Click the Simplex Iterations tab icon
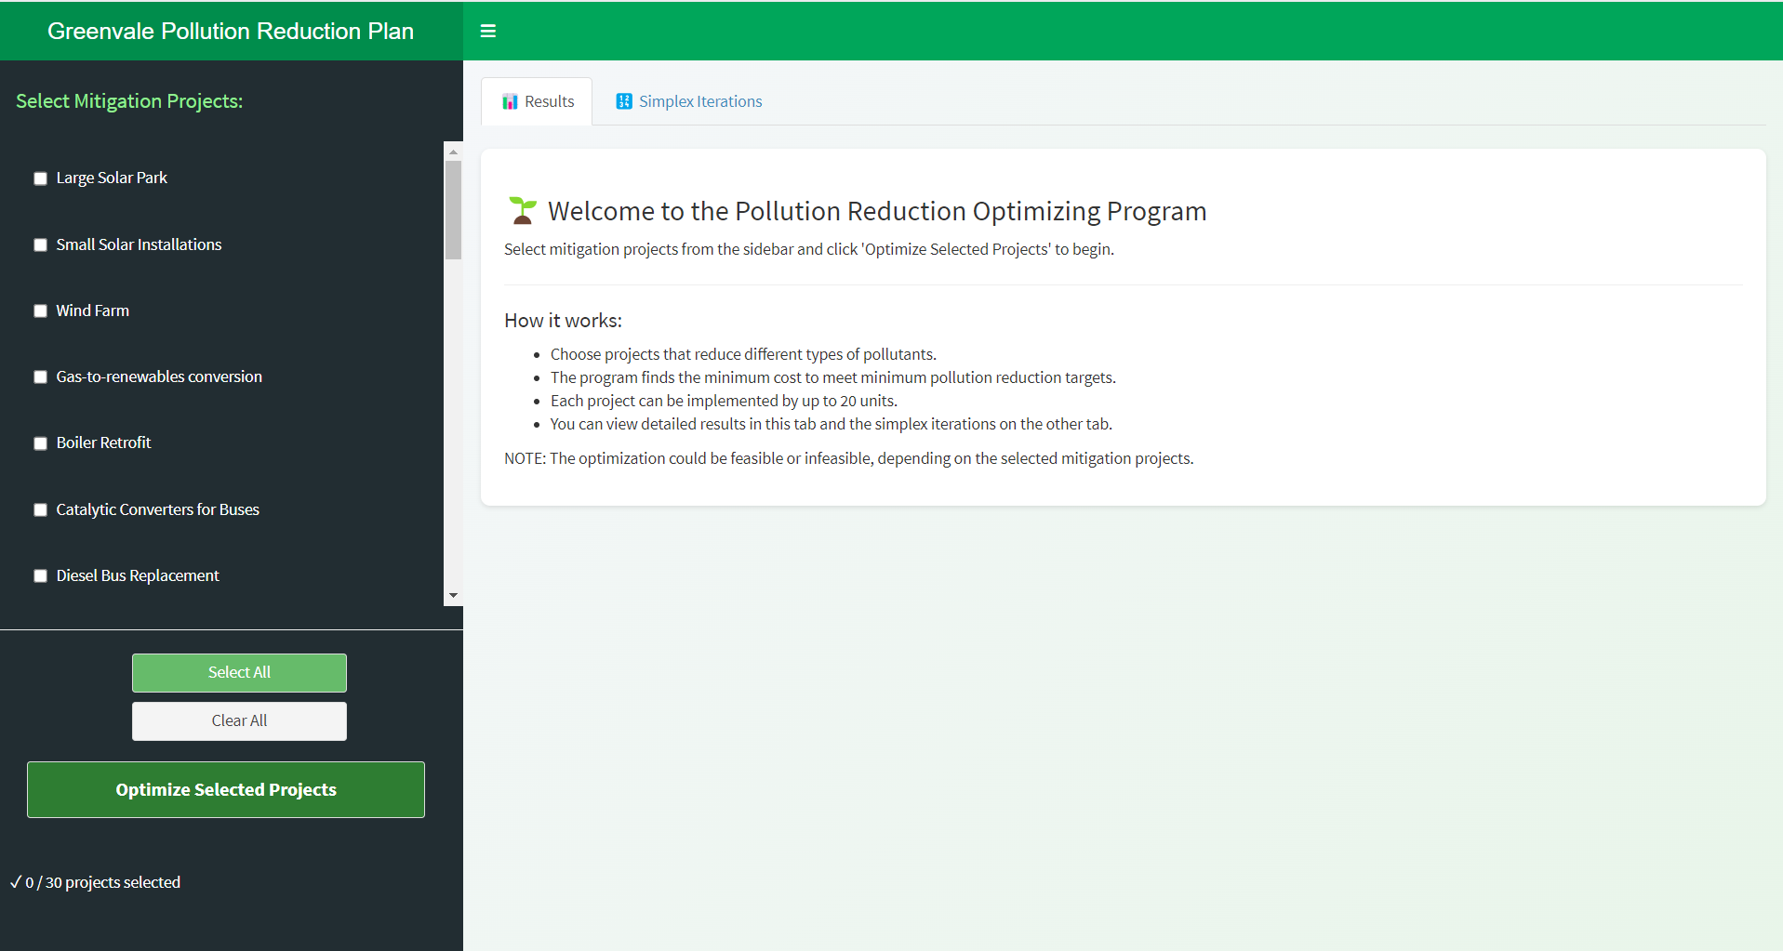The image size is (1783, 951). (x=624, y=101)
